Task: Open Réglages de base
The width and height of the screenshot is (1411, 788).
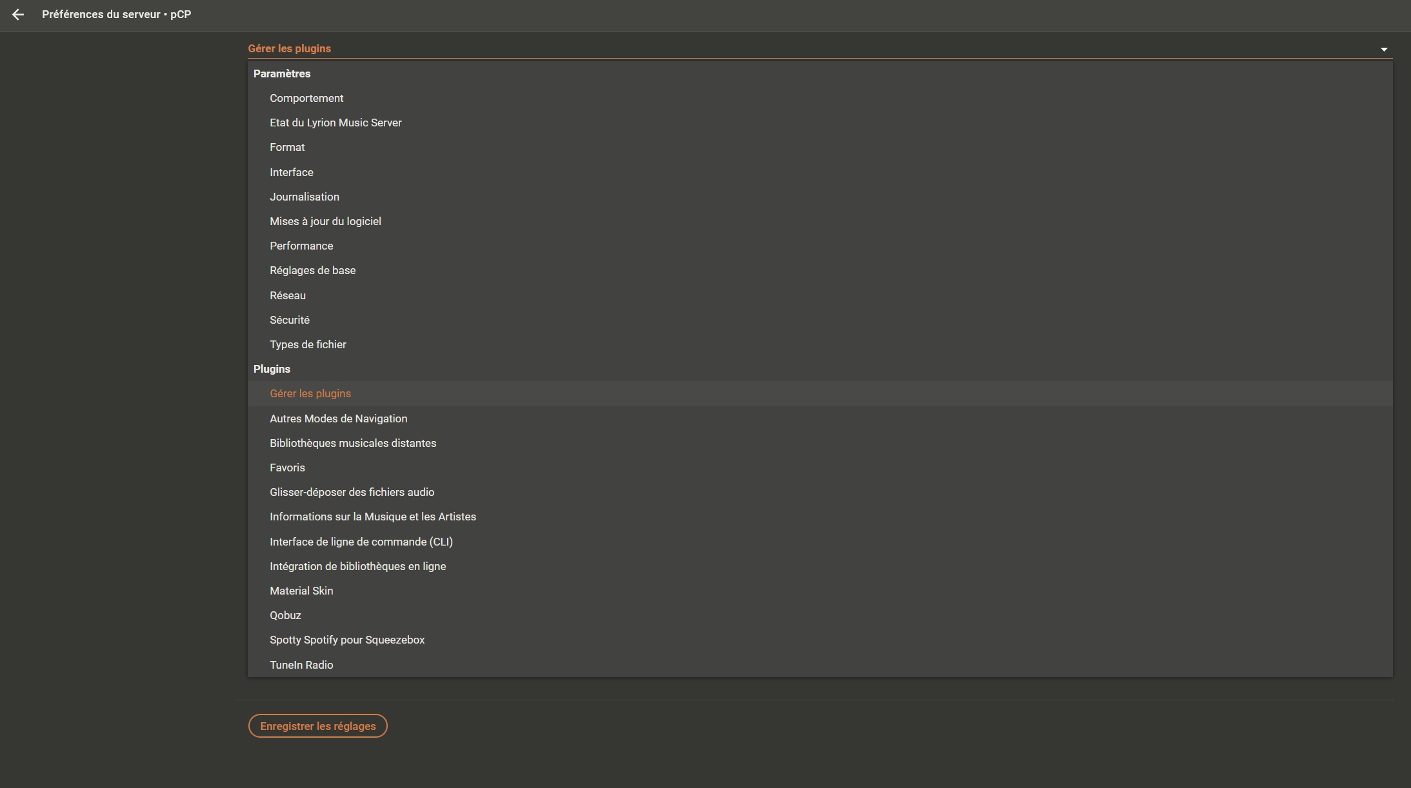Action: 312,270
